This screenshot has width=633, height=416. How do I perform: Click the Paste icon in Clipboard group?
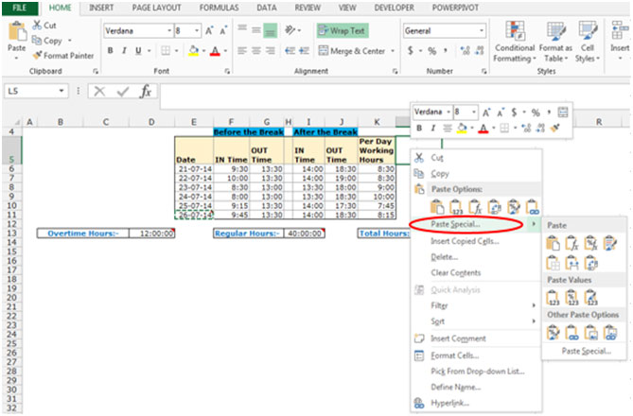click(16, 31)
